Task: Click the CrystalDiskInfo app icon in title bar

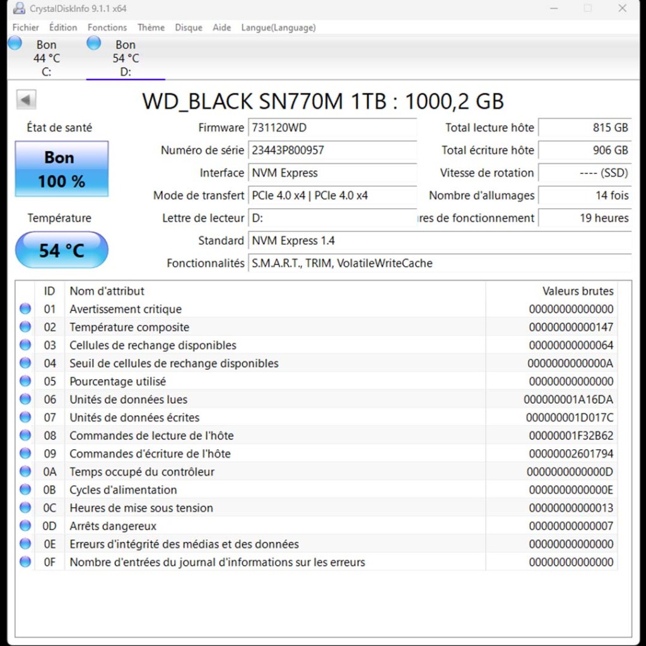Action: 18,8
